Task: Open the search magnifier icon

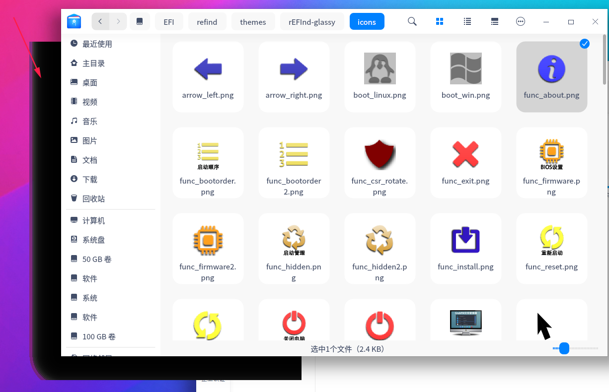Action: point(412,21)
